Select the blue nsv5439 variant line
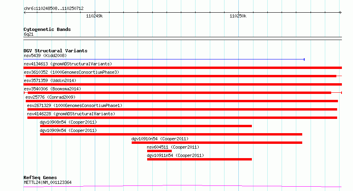The image size is (353, 191). coord(164,59)
